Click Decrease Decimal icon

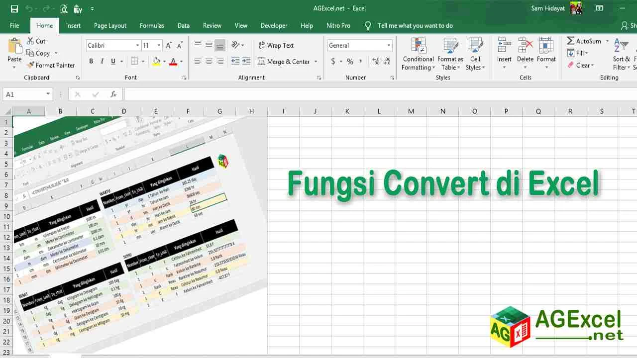click(x=387, y=62)
